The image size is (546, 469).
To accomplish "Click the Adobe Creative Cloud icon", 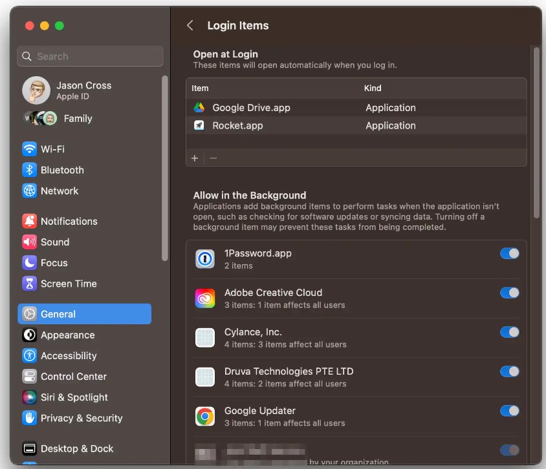I will click(x=205, y=298).
